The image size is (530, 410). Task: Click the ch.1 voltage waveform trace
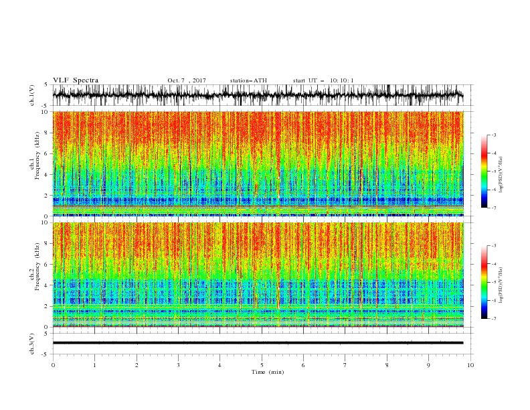click(258, 94)
